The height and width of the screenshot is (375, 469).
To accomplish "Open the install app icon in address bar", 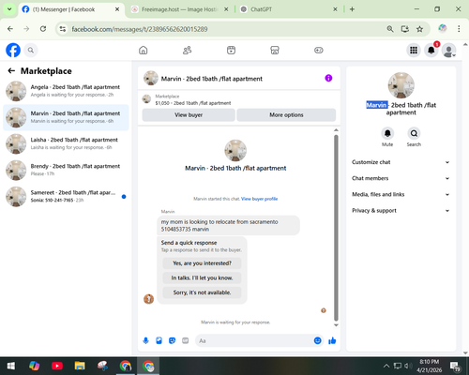I will [x=405, y=29].
